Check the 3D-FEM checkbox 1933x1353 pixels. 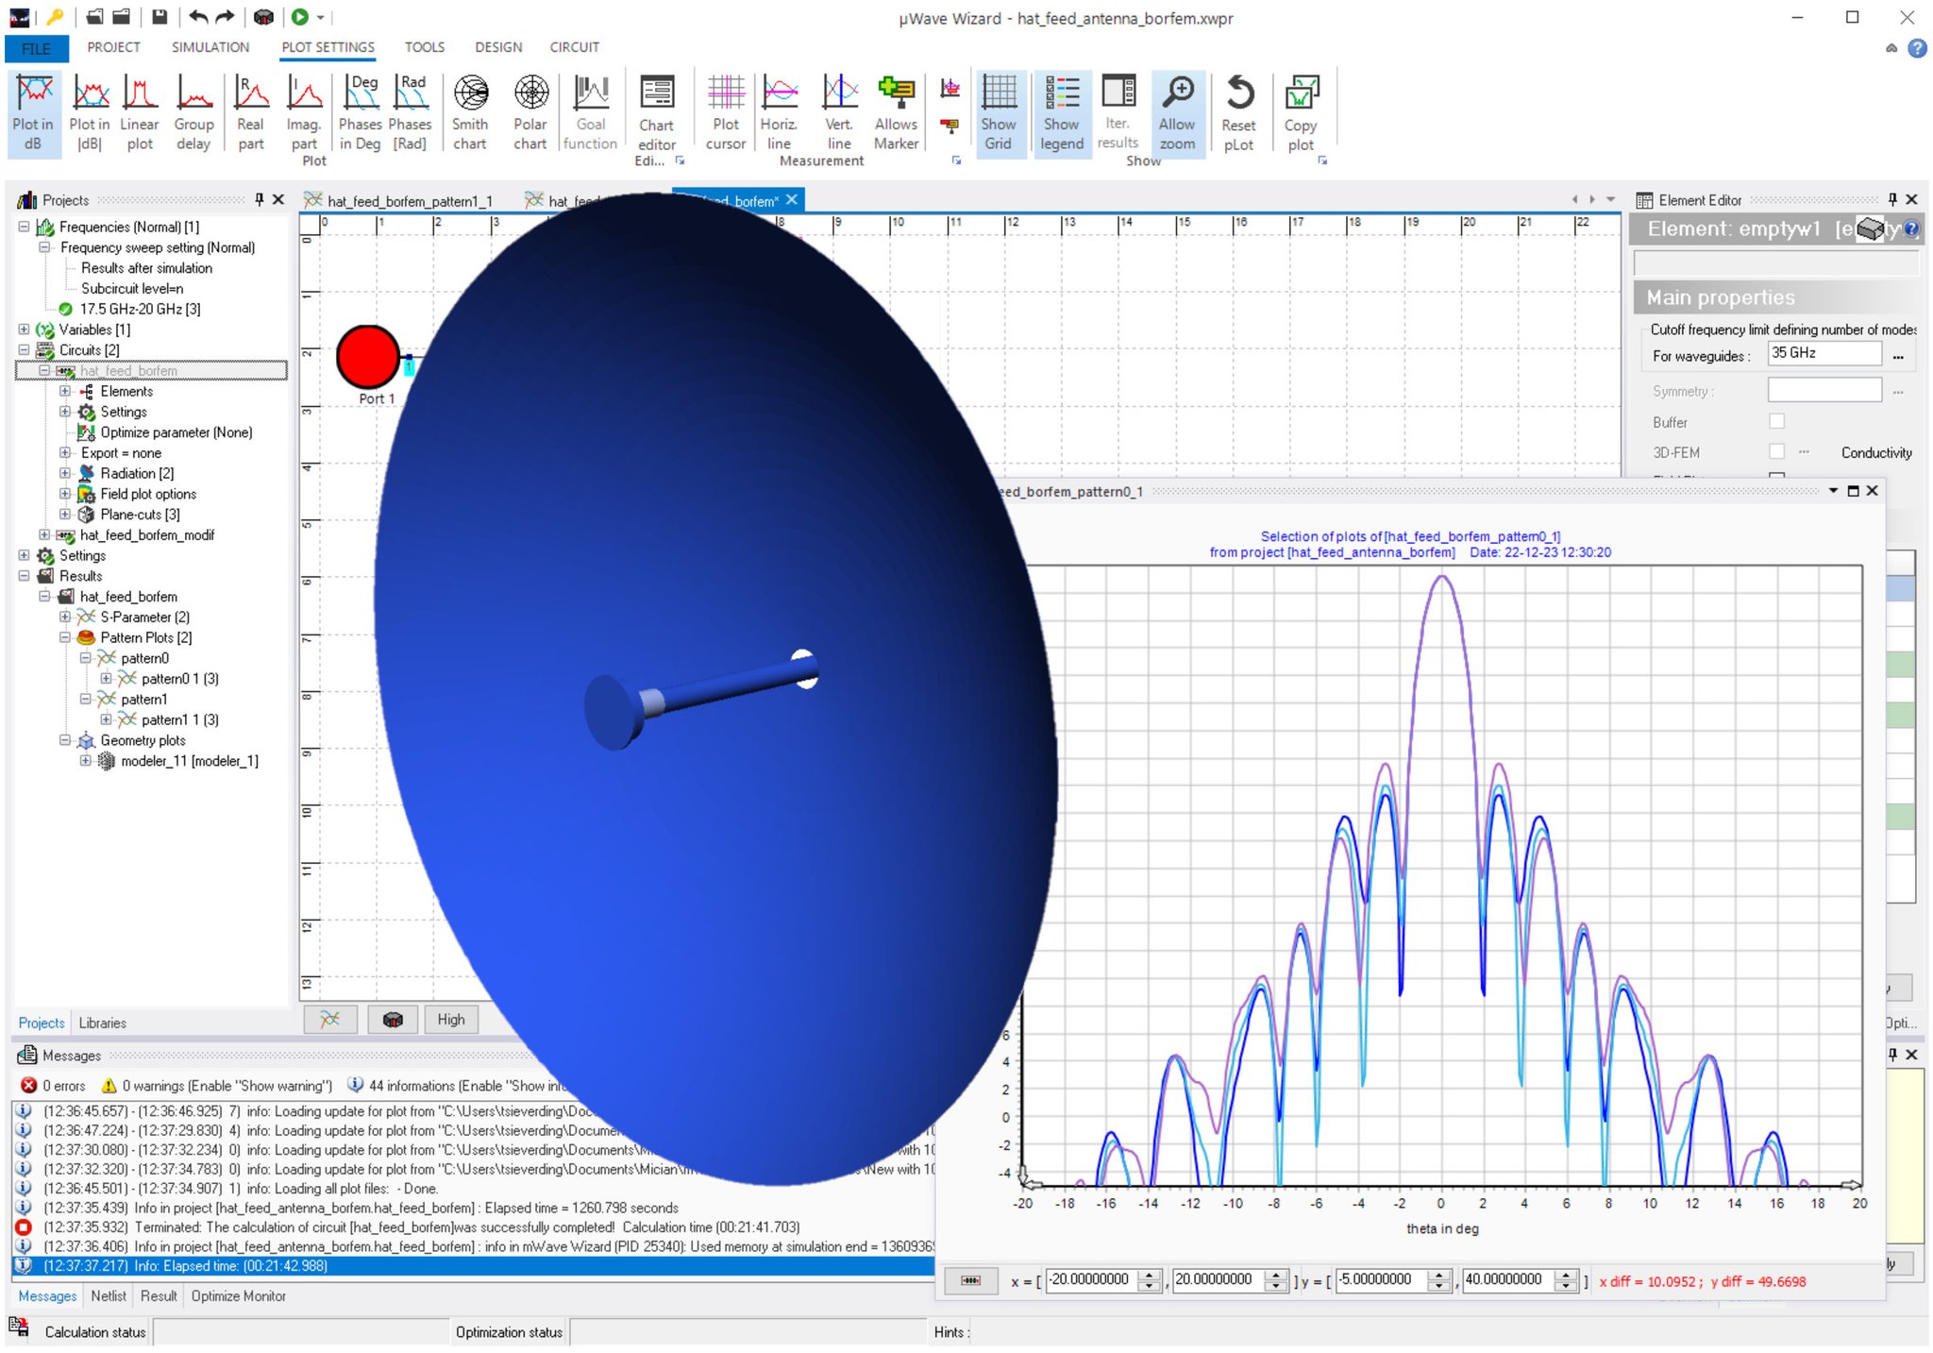pyautogui.click(x=1776, y=452)
